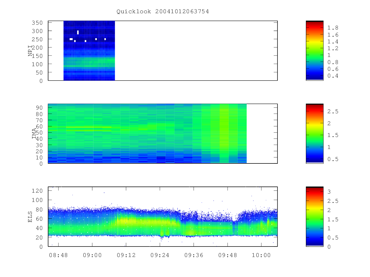The height and width of the screenshot is (277, 370).
Task: Click the blue NPI spectrogram data block
Action: (x=89, y=50)
